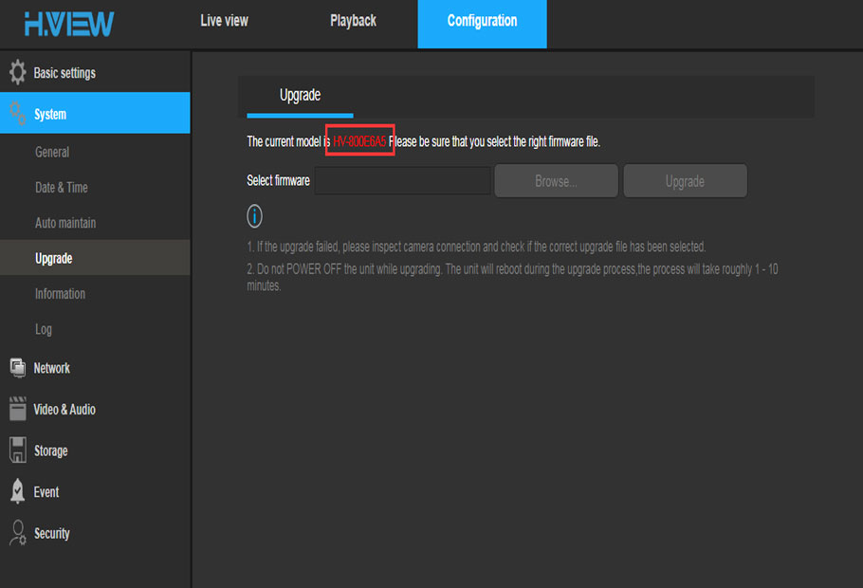Image resolution: width=863 pixels, height=588 pixels.
Task: Click the blue info circle icon
Action: 254,216
